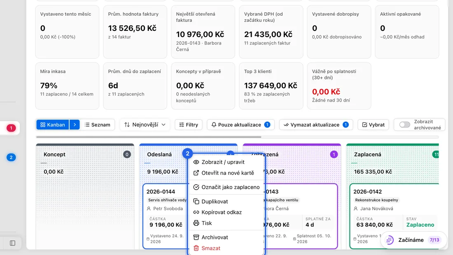Click client name Petr Svoboda
Screen dimensions: 453x255
point(168,209)
